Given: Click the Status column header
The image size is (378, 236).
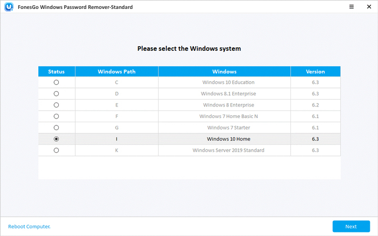Looking at the screenshot, I should (x=56, y=71).
